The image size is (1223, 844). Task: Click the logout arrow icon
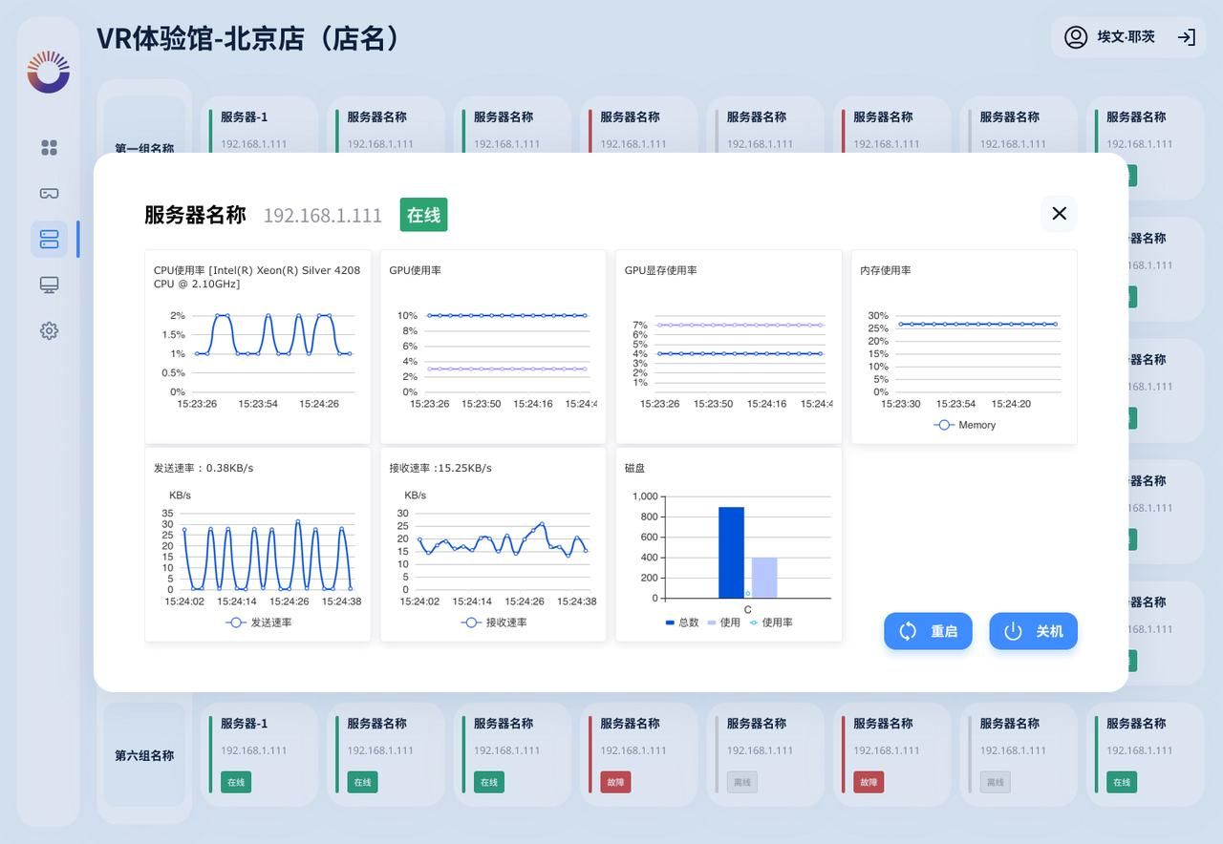pos(1186,37)
